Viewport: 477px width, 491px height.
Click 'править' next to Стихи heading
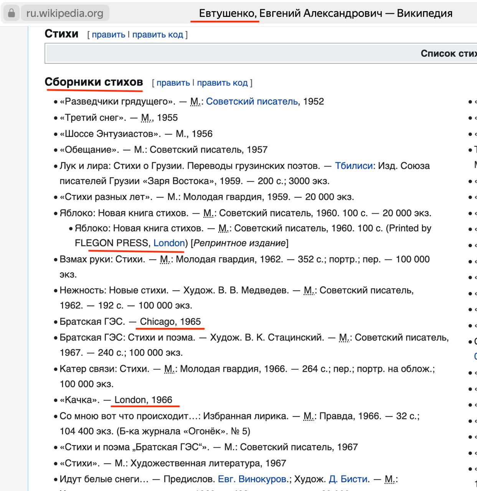(x=108, y=35)
